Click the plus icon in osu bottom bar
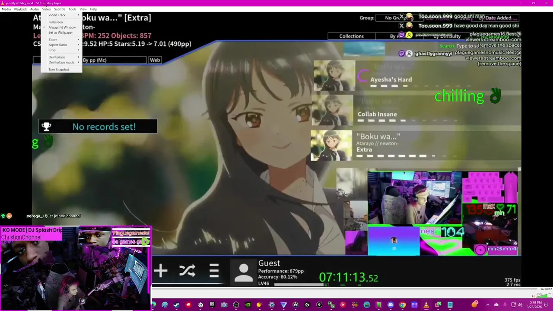Viewport: 553px width, 311px height. point(160,271)
